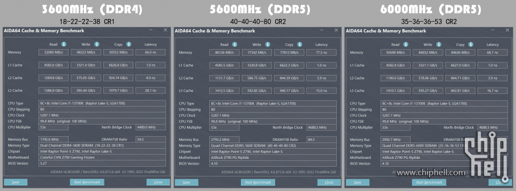516x191 pixels.
Task: Save results in the DDR5-6000 window
Action: pos(358,183)
